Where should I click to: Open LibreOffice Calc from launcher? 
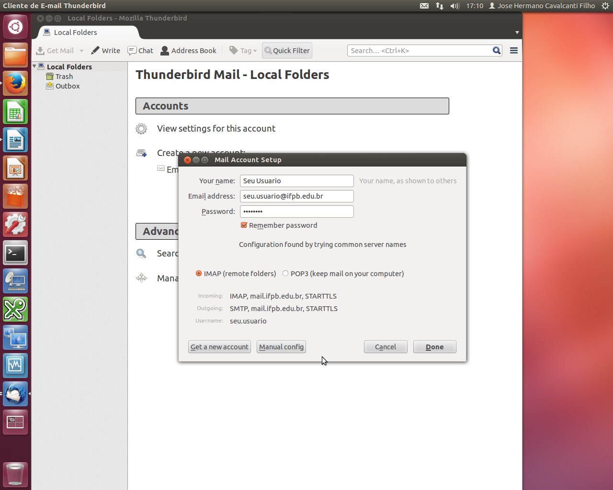pyautogui.click(x=15, y=111)
